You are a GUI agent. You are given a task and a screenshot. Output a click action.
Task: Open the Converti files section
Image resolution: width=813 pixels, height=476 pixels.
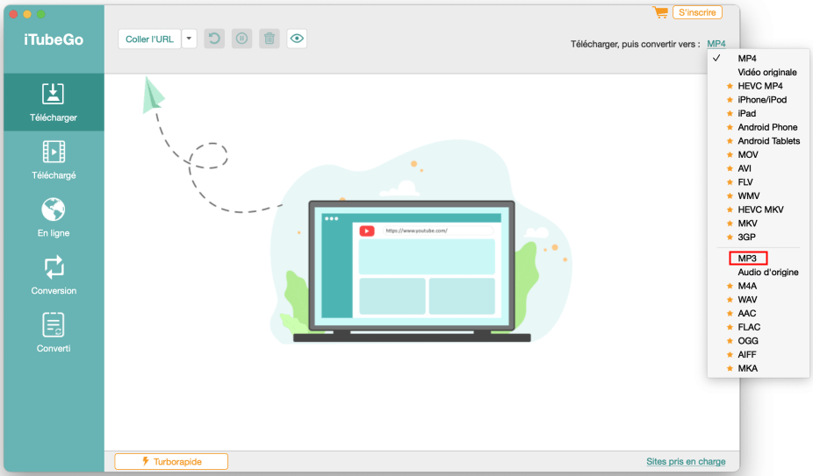point(54,333)
